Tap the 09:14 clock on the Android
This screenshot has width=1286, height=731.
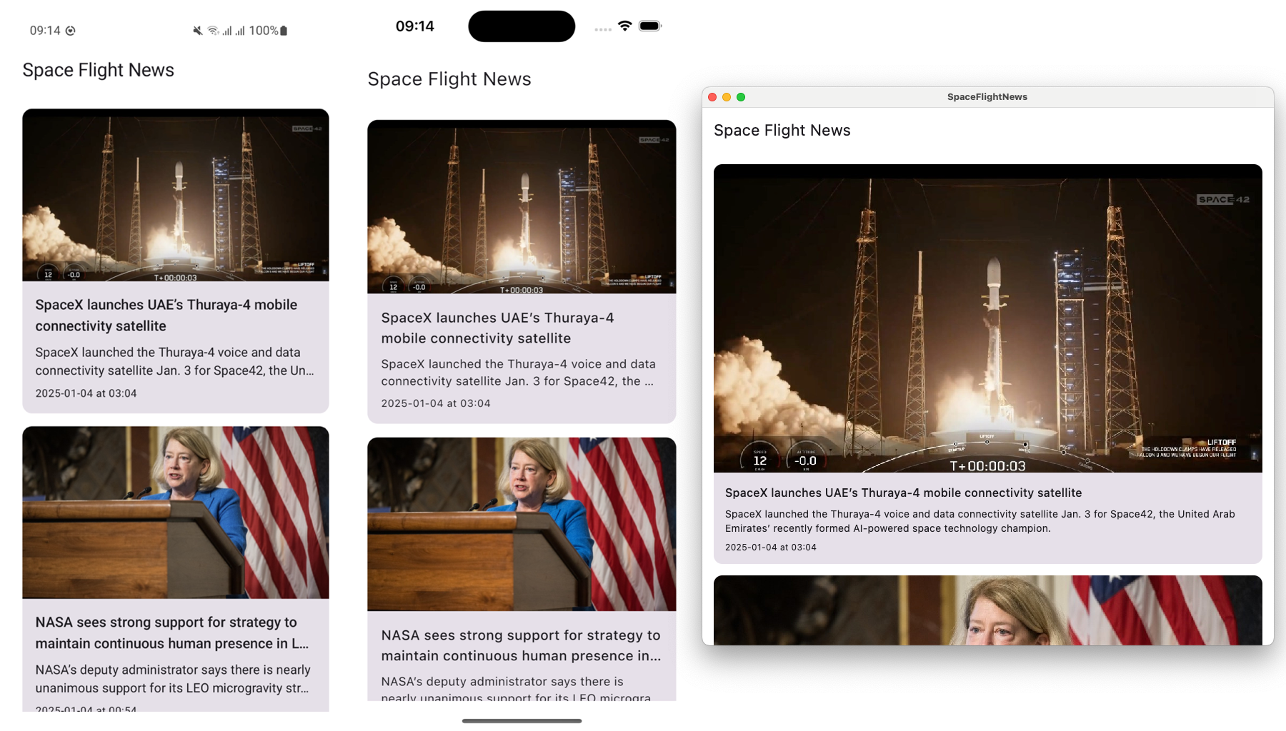click(x=45, y=31)
